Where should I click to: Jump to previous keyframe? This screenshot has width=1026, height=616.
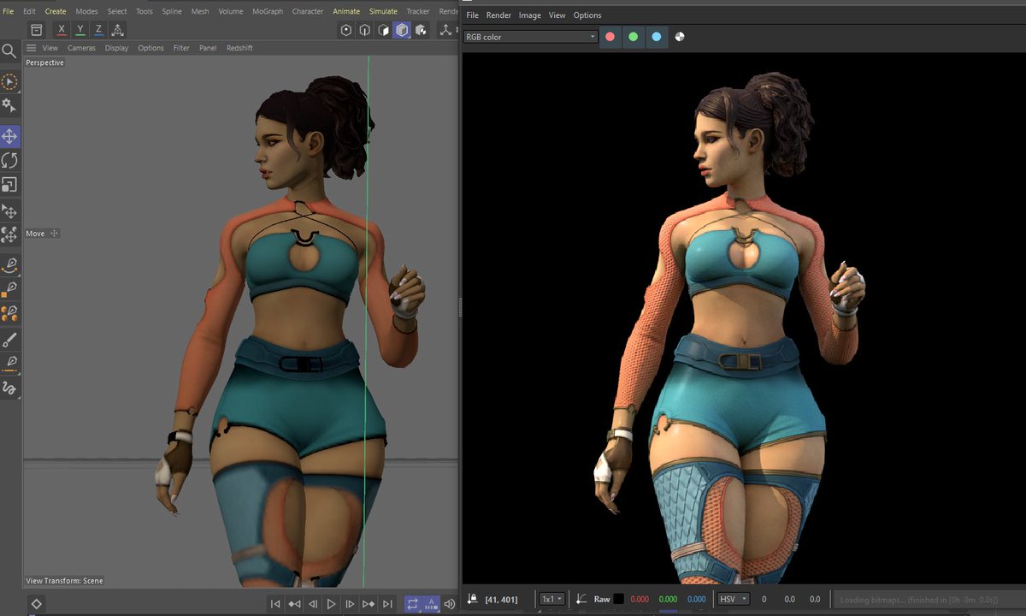(294, 604)
